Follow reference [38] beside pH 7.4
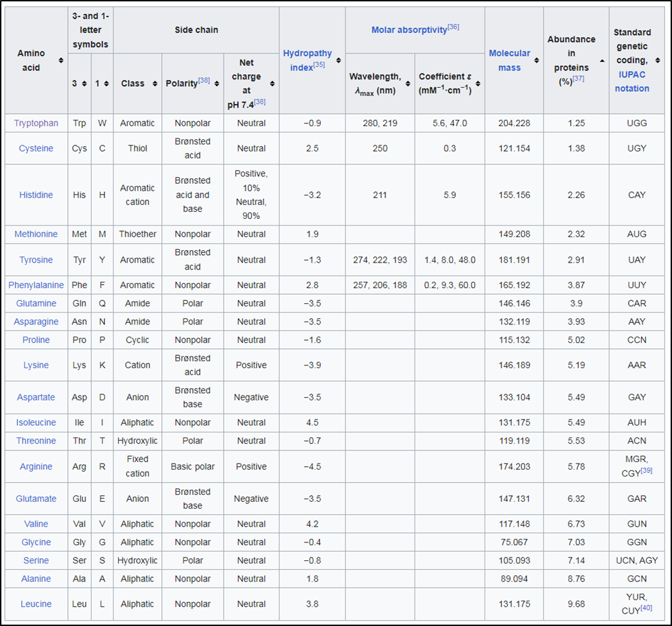This screenshot has width=672, height=626. click(x=259, y=102)
